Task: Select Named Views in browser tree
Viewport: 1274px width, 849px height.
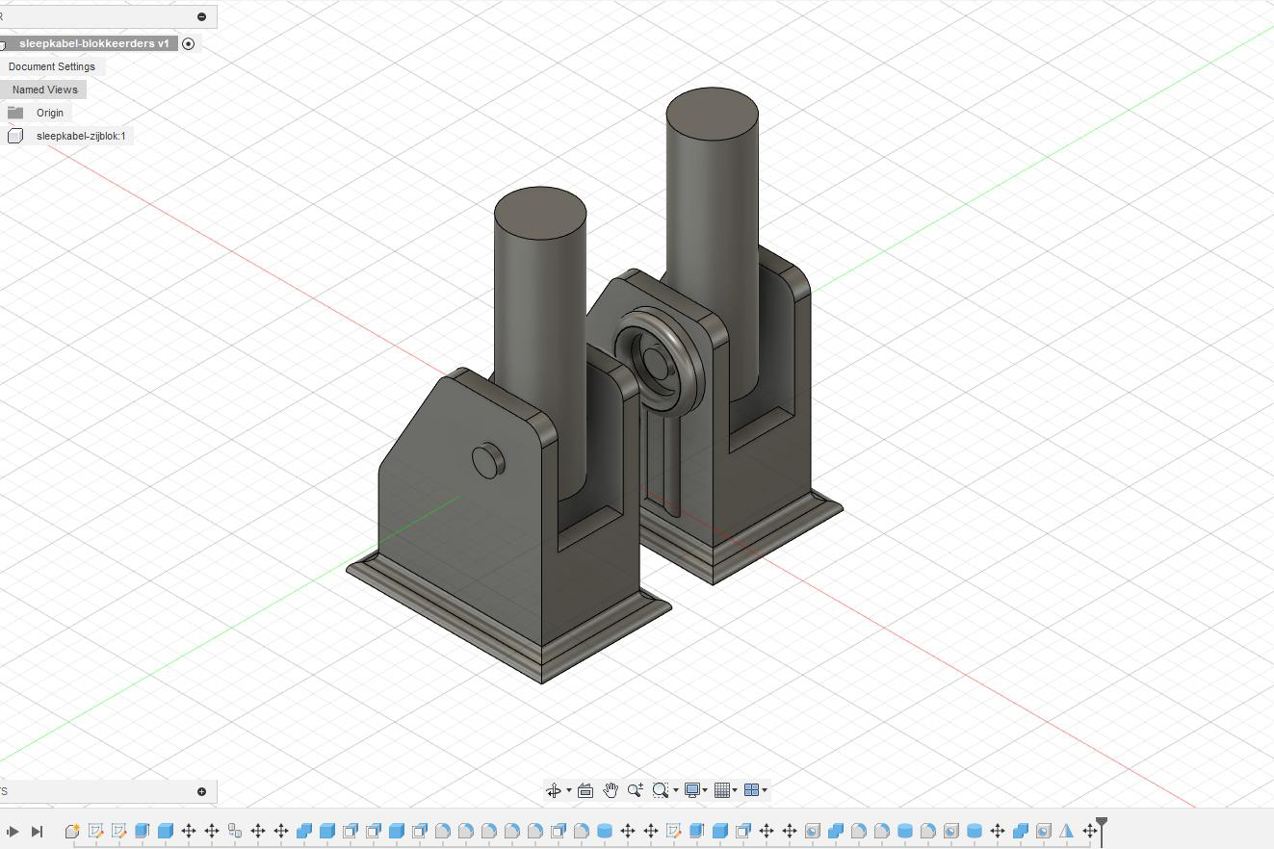Action: pyautogui.click(x=44, y=90)
